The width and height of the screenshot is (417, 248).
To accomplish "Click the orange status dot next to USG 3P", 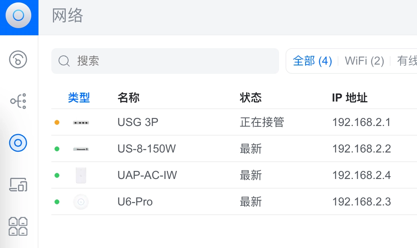I will (x=57, y=122).
